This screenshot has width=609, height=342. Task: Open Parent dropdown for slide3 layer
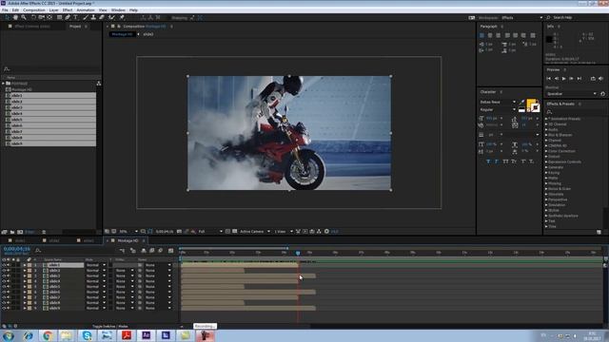[x=158, y=276]
